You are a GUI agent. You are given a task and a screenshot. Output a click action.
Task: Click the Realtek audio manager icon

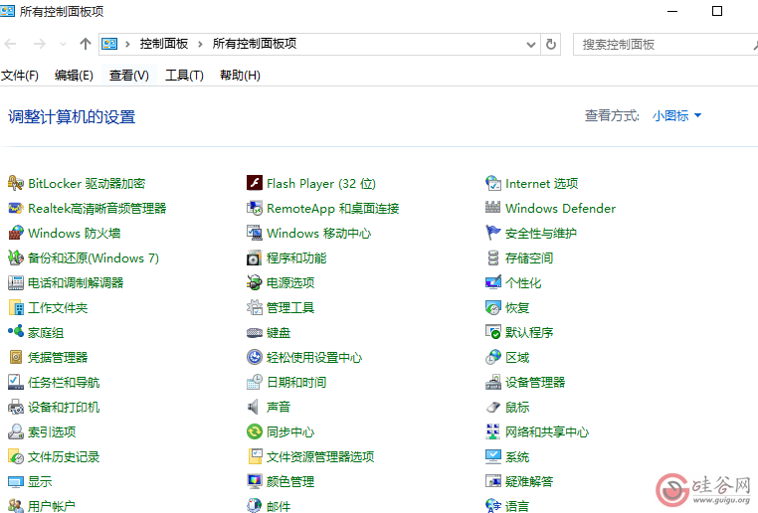click(16, 208)
